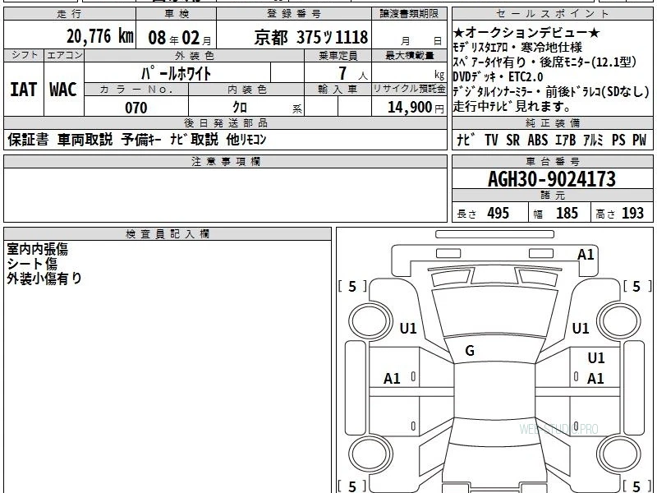Click the 後日発送部品 section header
Image resolution: width=657 pixels, height=493 pixels.
coord(226,122)
